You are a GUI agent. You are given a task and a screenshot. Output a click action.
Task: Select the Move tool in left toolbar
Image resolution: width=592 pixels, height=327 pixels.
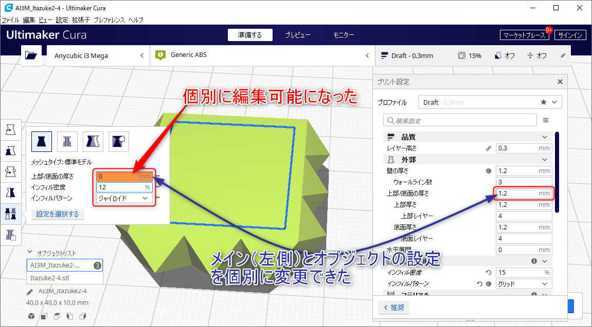(10, 130)
